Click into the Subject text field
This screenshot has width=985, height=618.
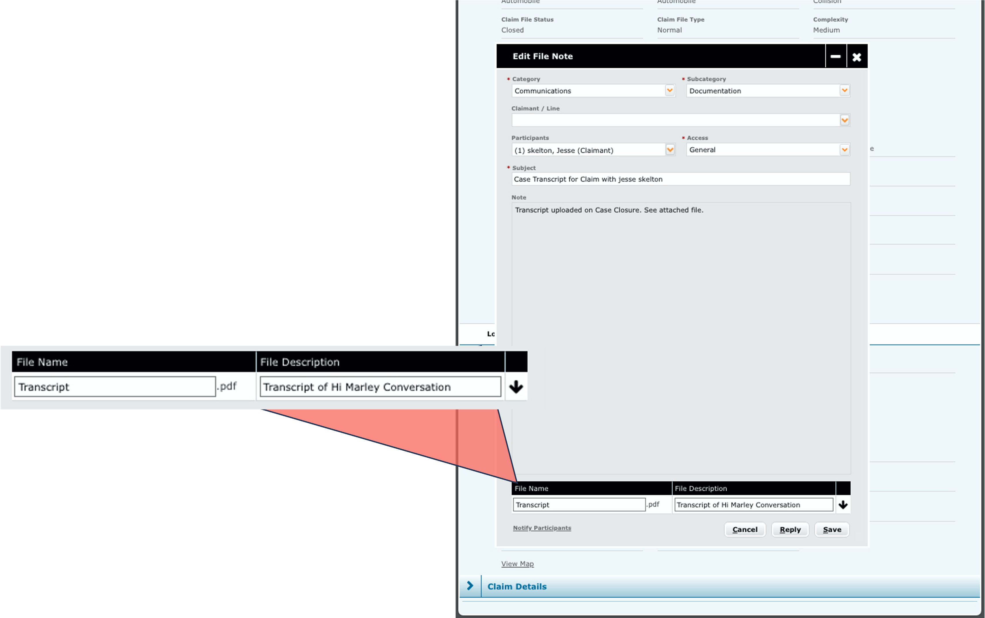pos(680,179)
